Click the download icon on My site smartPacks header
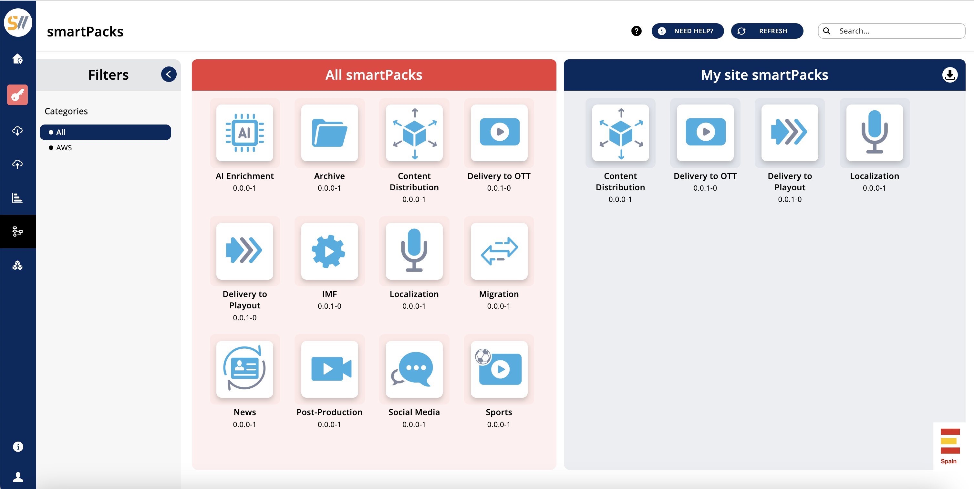This screenshot has height=489, width=974. (x=950, y=75)
